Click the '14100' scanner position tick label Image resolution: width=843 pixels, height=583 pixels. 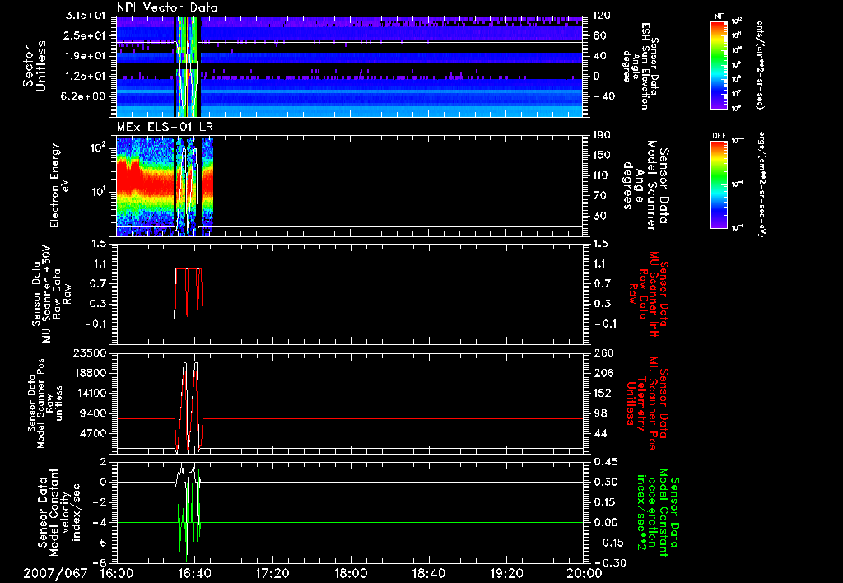coord(91,393)
